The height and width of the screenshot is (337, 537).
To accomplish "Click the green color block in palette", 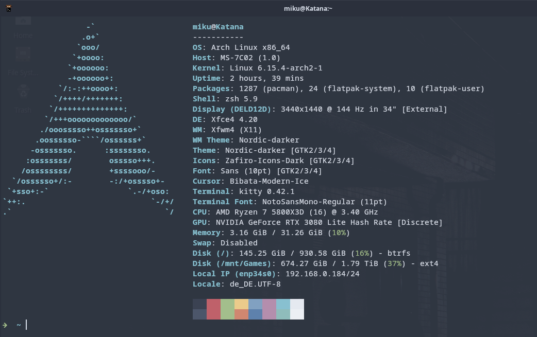I will (227, 309).
